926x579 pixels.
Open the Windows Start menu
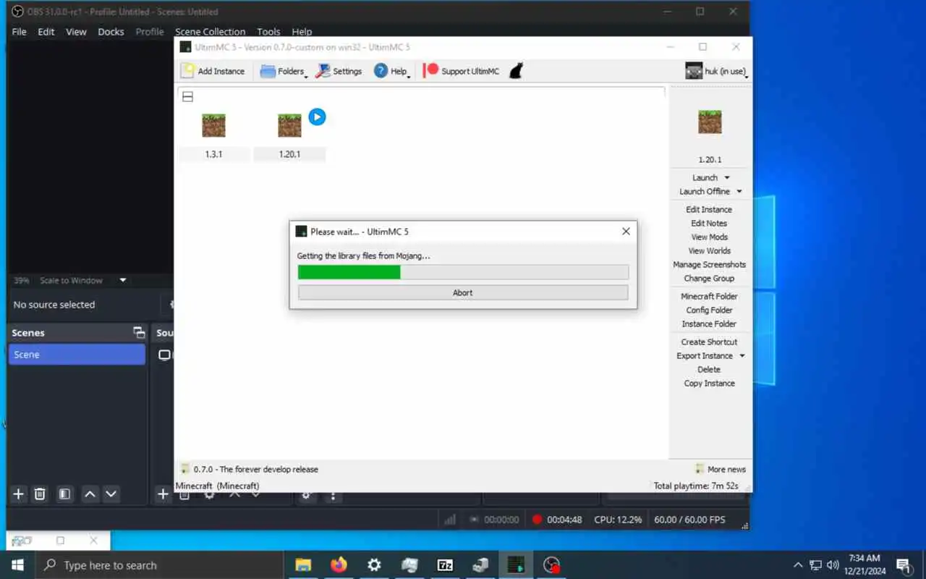[17, 565]
